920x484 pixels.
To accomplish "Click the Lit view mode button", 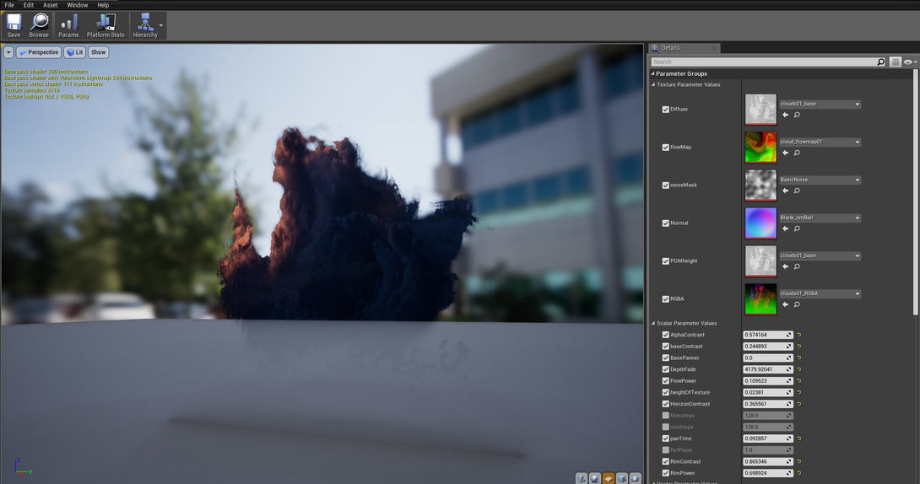I will click(74, 52).
